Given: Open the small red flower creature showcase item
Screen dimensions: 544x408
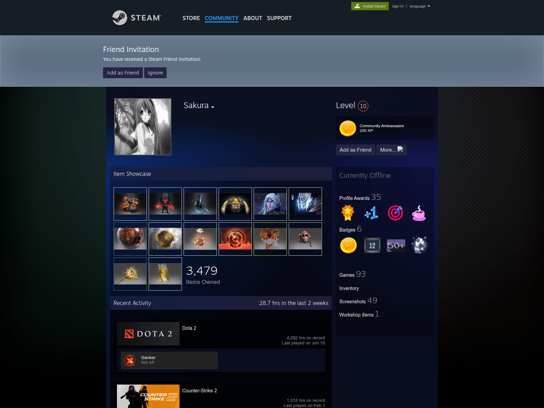Looking at the screenshot, I should point(200,239).
